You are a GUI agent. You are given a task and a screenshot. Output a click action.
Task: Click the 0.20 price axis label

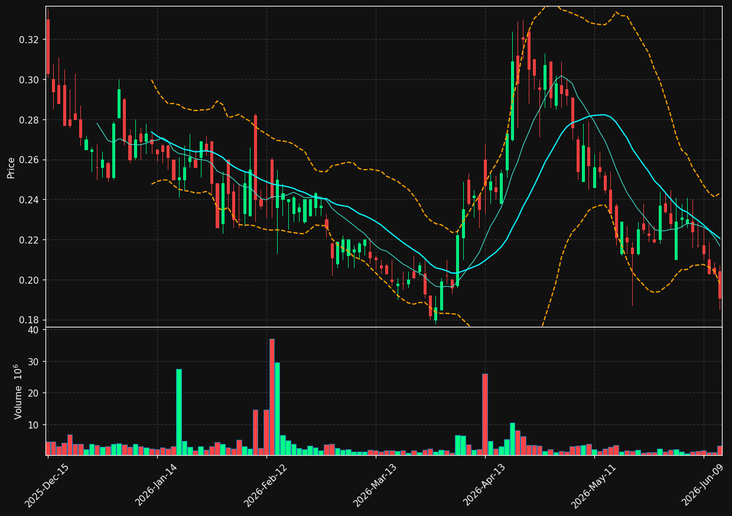click(30, 280)
